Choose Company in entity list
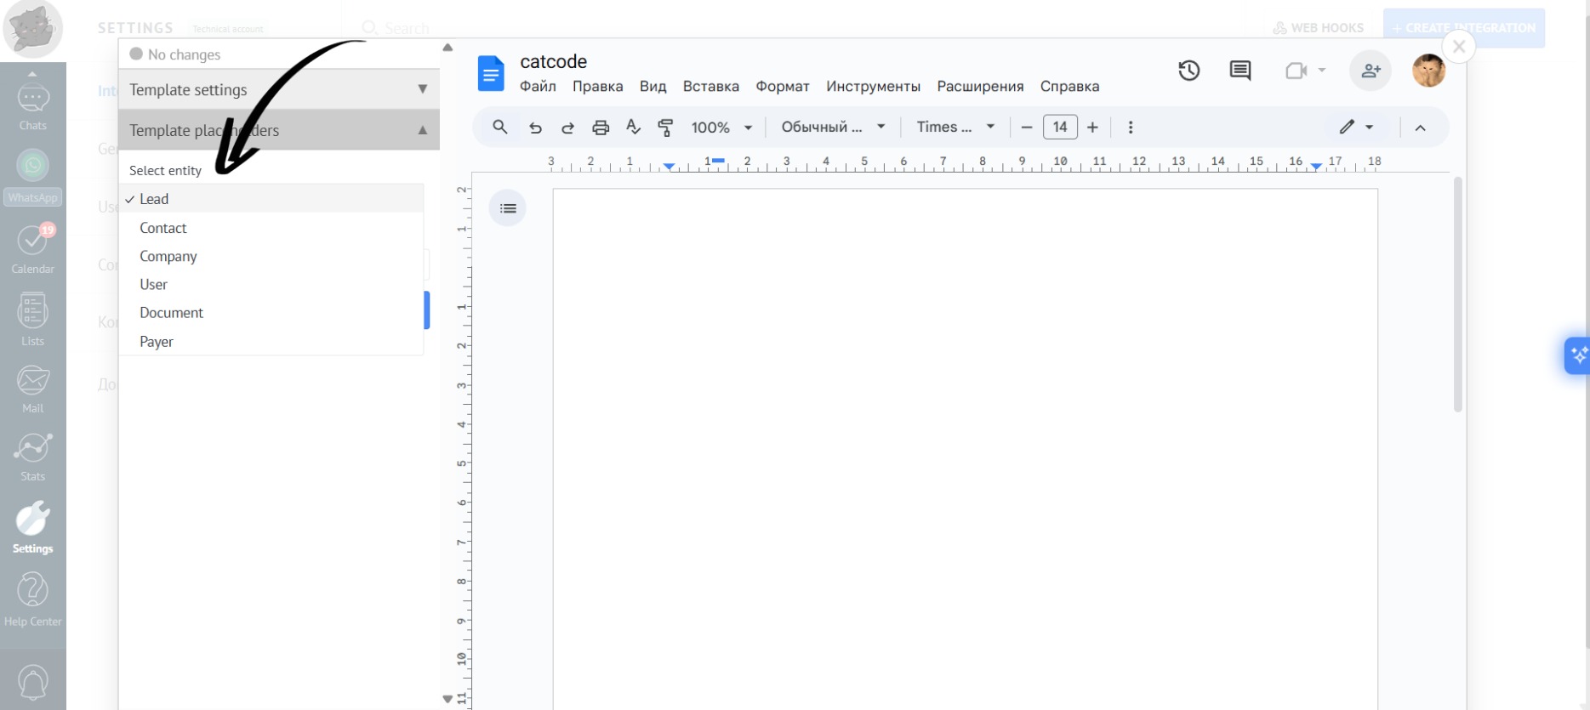Image resolution: width=1590 pixels, height=710 pixels. coord(168,256)
